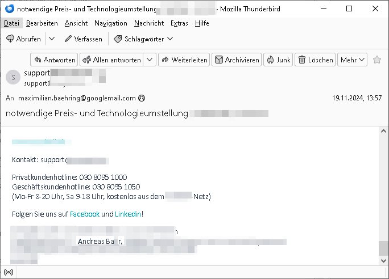The image size is (389, 279).
Task: Mark message as Junk
Action: (x=278, y=60)
